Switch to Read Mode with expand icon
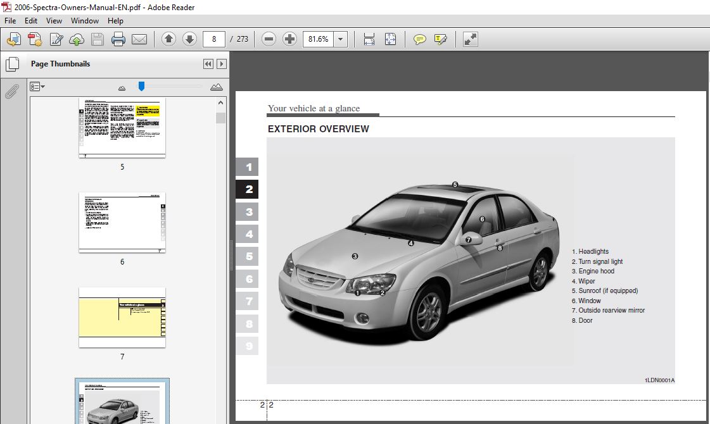 pos(471,39)
